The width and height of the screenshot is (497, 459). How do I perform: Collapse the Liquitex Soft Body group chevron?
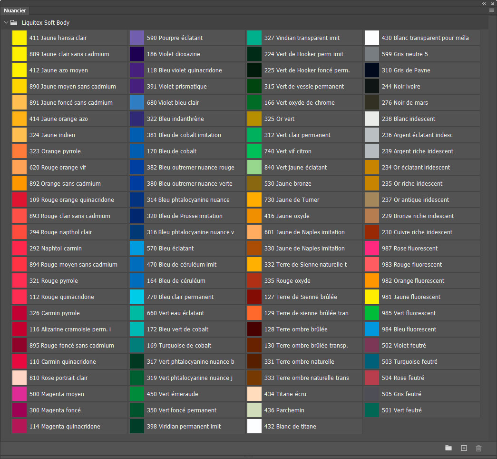click(x=6, y=22)
